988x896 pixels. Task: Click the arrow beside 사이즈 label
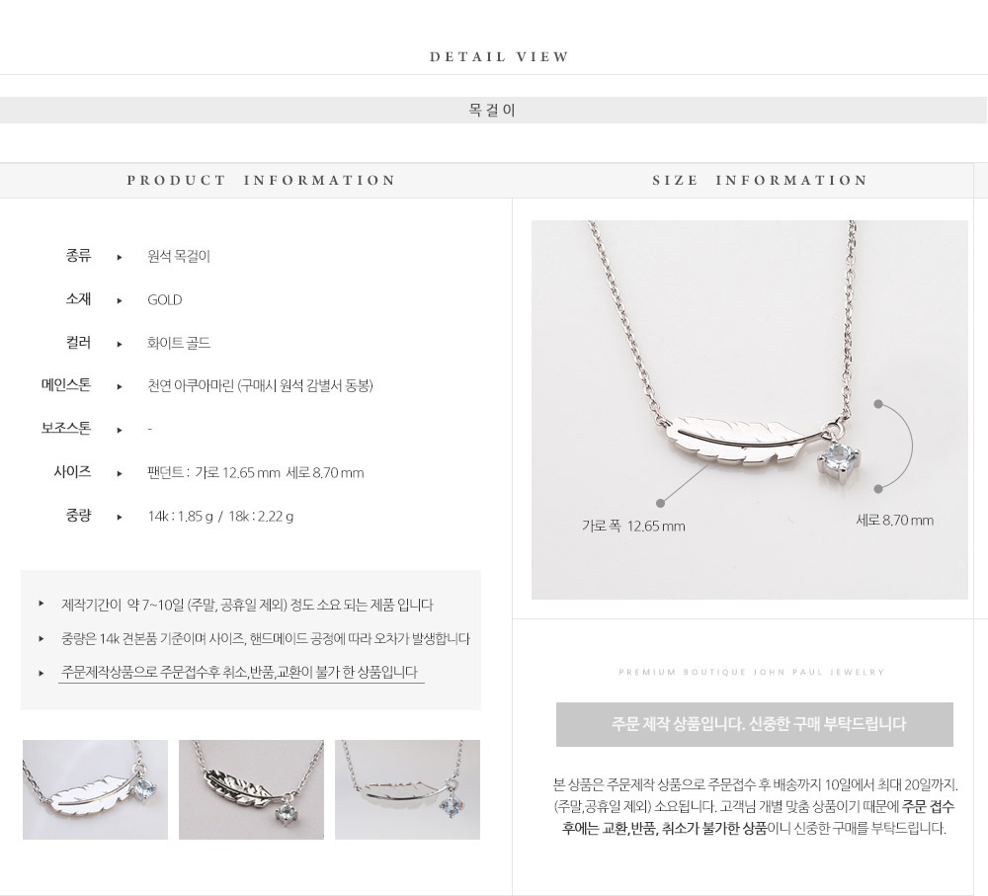tap(120, 473)
